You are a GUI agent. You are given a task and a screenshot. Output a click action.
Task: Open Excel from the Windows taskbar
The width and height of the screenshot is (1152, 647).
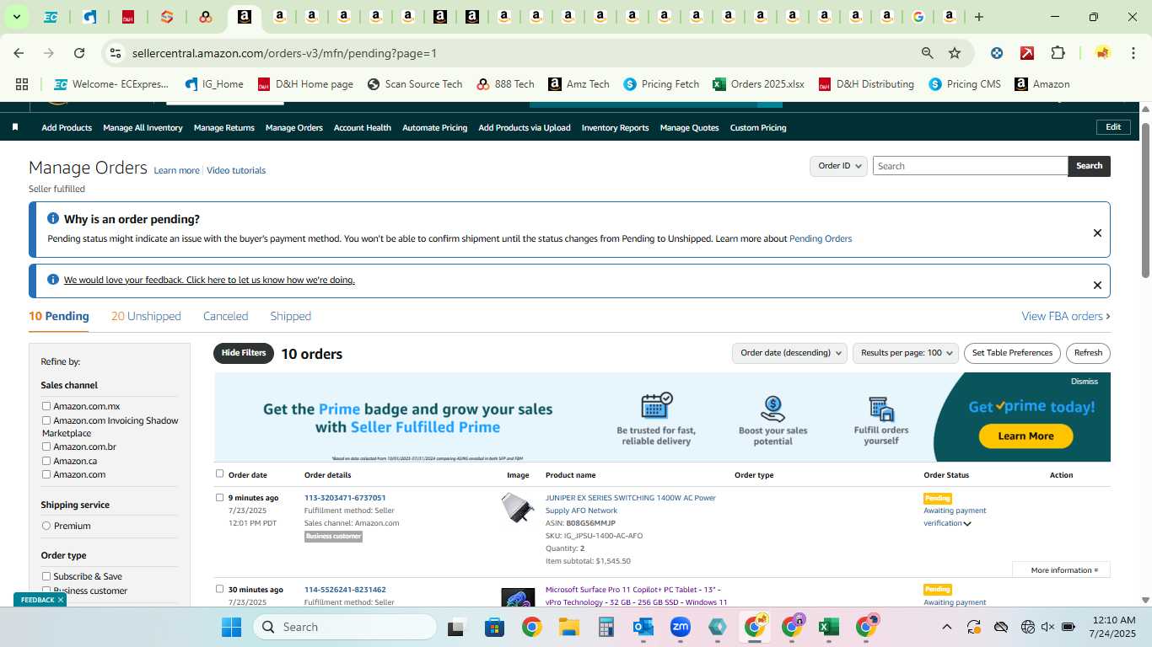coord(828,627)
